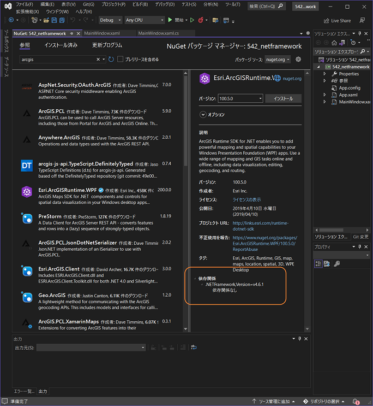
Task: Expand the App.xaml node in Solution Explorer
Action: pyautogui.click(x=324, y=95)
